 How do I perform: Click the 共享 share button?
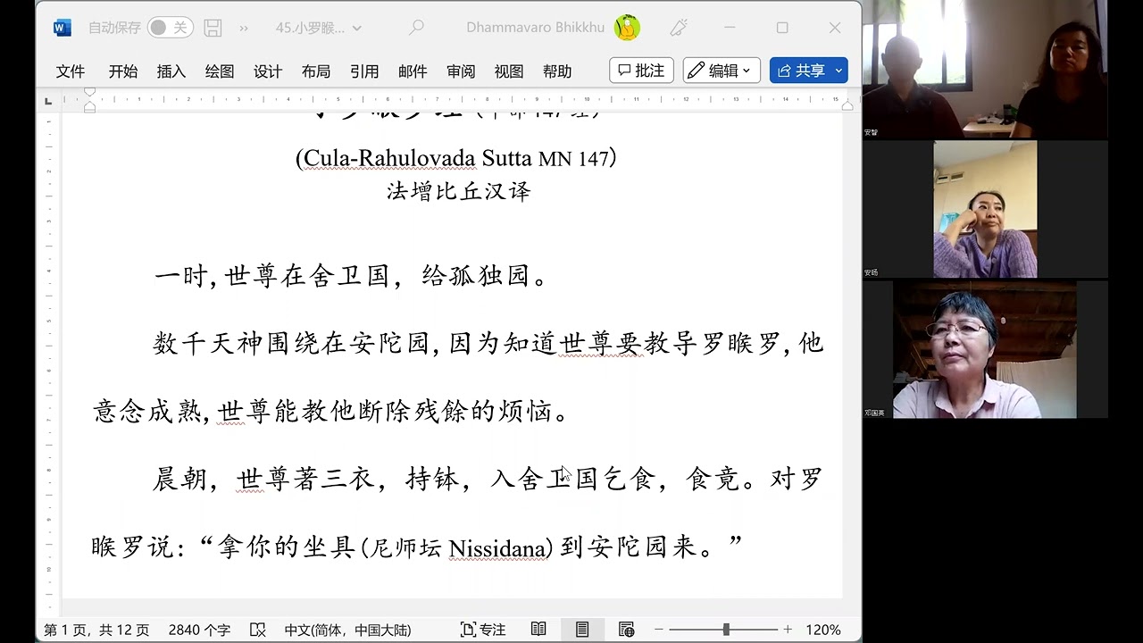tap(809, 71)
